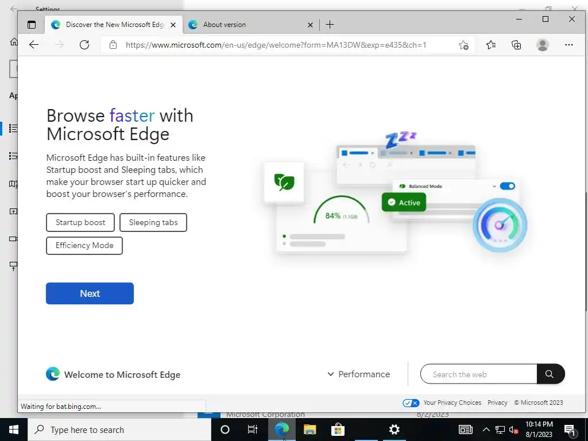The image size is (588, 441).
Task: Submit web search with magnifier button
Action: [x=551, y=374]
